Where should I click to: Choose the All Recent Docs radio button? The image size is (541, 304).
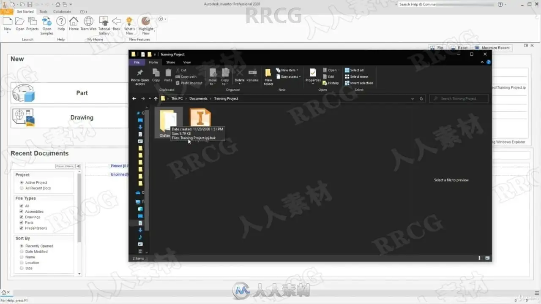pos(22,188)
